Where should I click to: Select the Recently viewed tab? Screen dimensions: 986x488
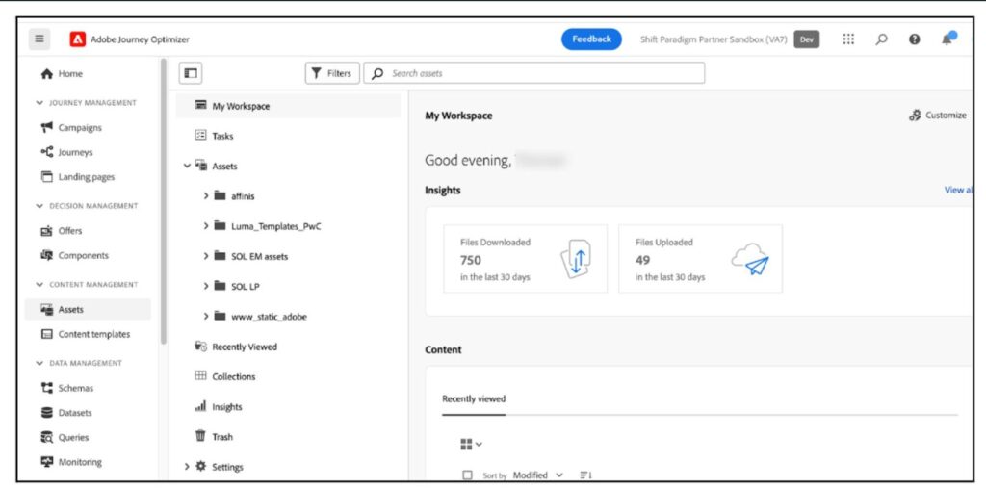pyautogui.click(x=474, y=398)
